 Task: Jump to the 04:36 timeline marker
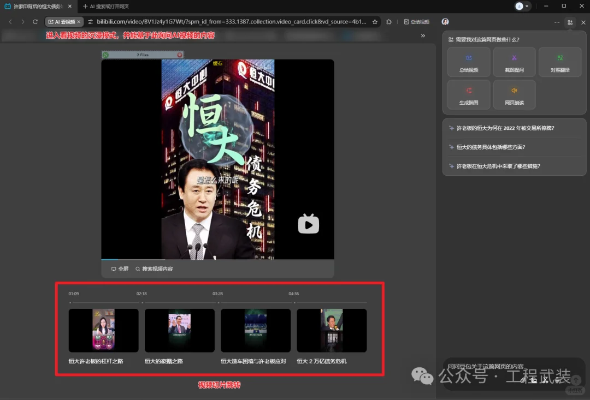(x=294, y=294)
